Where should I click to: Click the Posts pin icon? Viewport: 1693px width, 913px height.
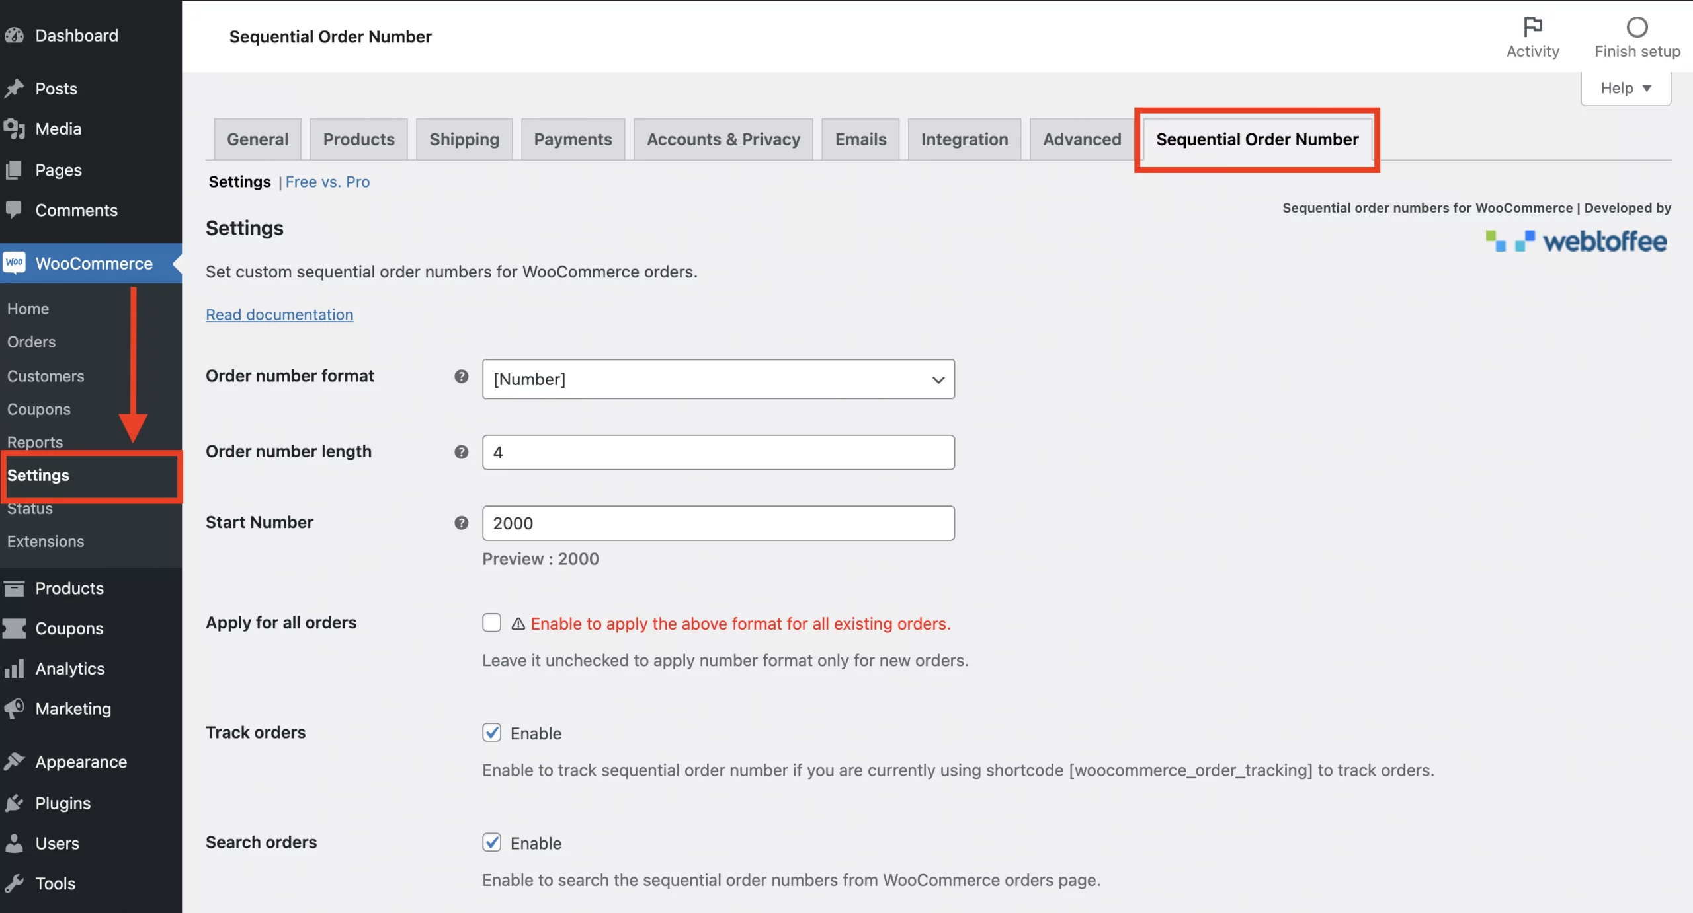tap(14, 88)
